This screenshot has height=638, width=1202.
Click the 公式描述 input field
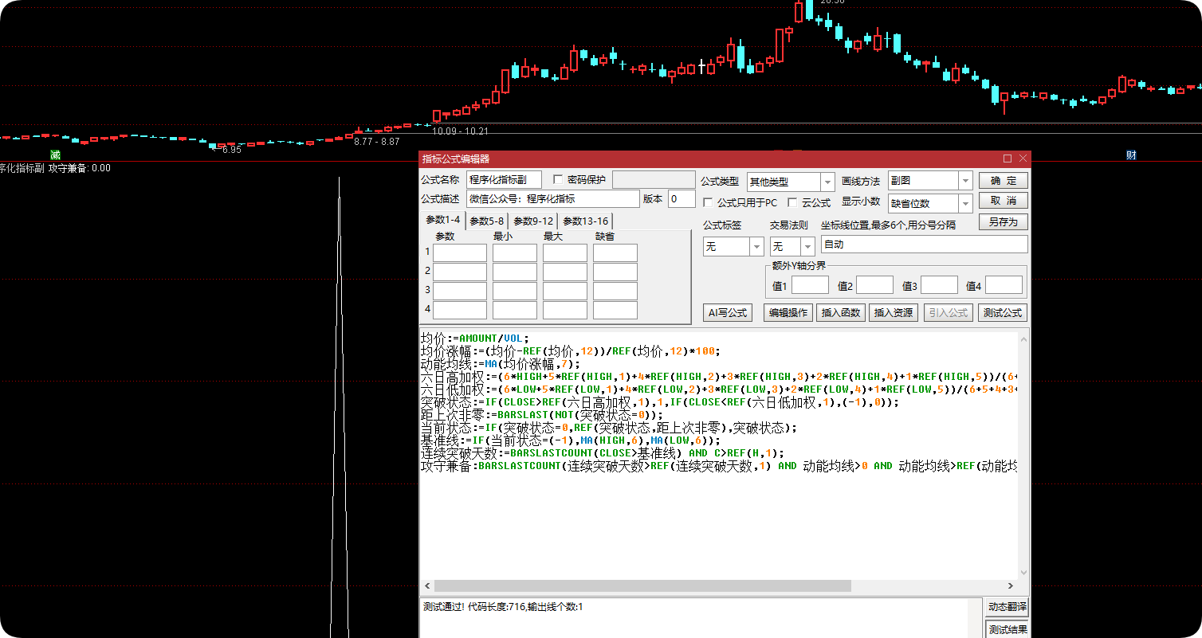(553, 199)
